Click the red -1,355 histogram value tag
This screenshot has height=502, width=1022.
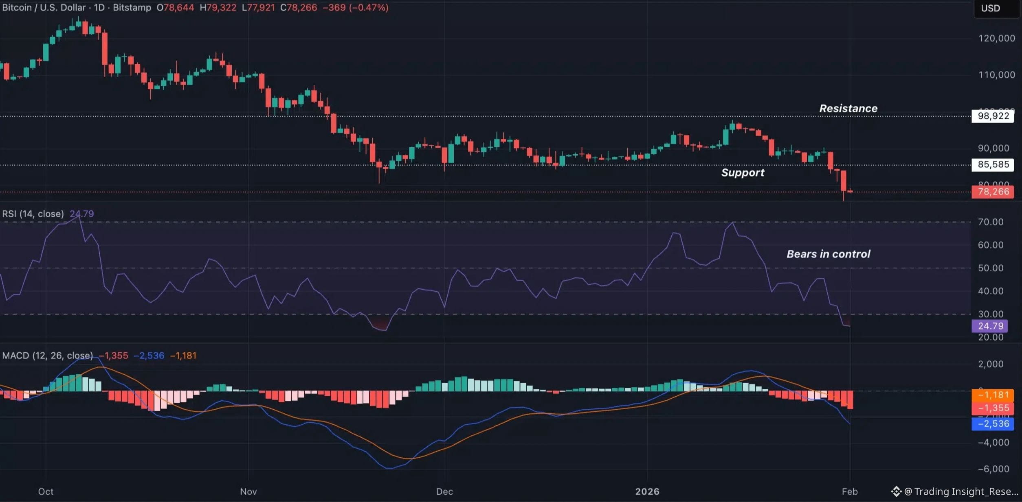point(993,408)
